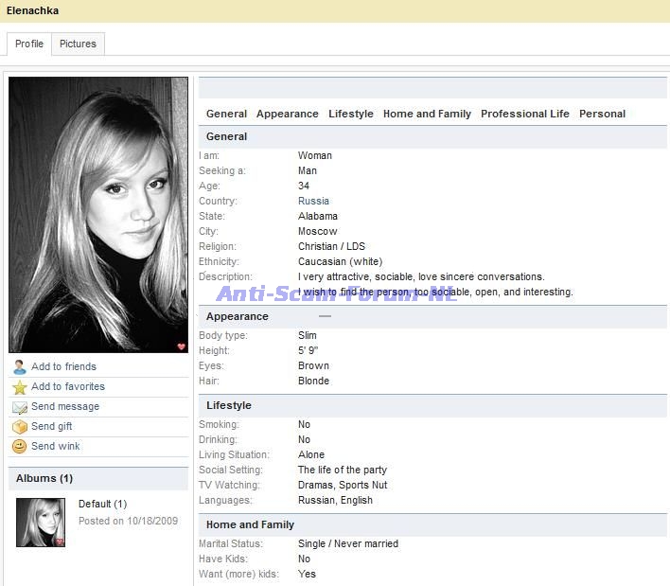Click the large main profile photo
670x586 pixels.
pos(98,214)
